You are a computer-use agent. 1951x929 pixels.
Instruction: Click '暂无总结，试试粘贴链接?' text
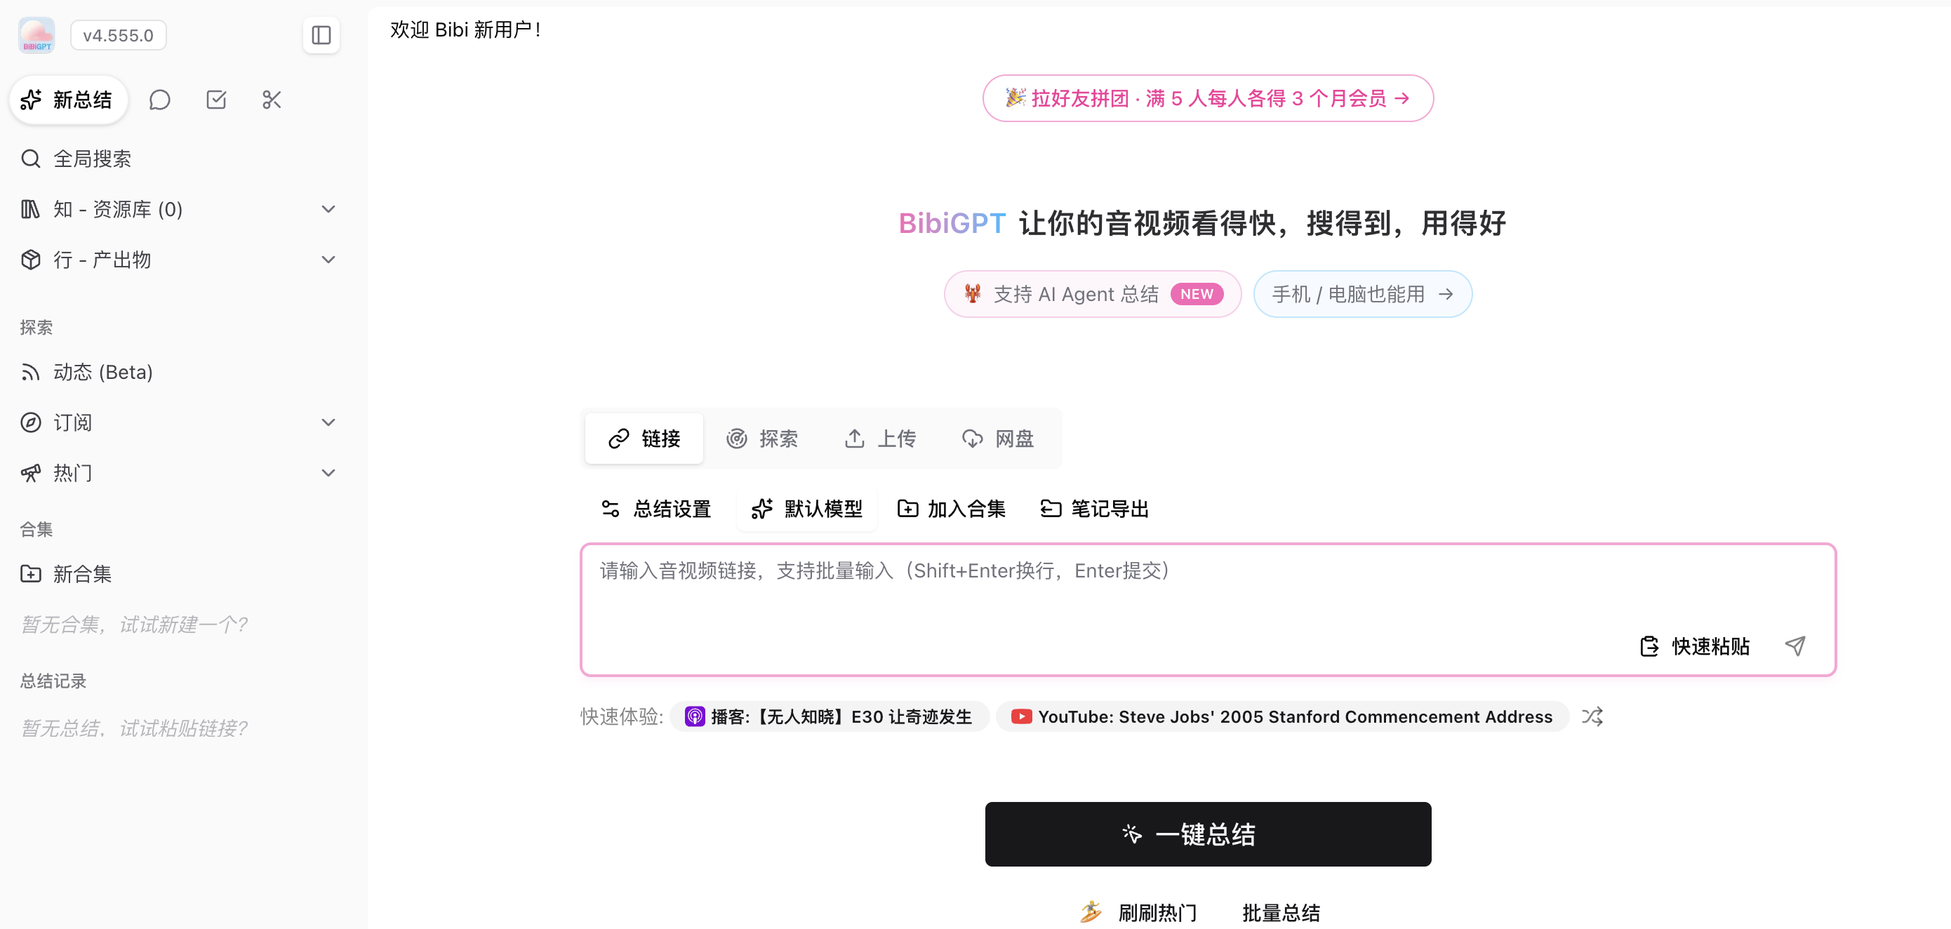[x=134, y=728]
